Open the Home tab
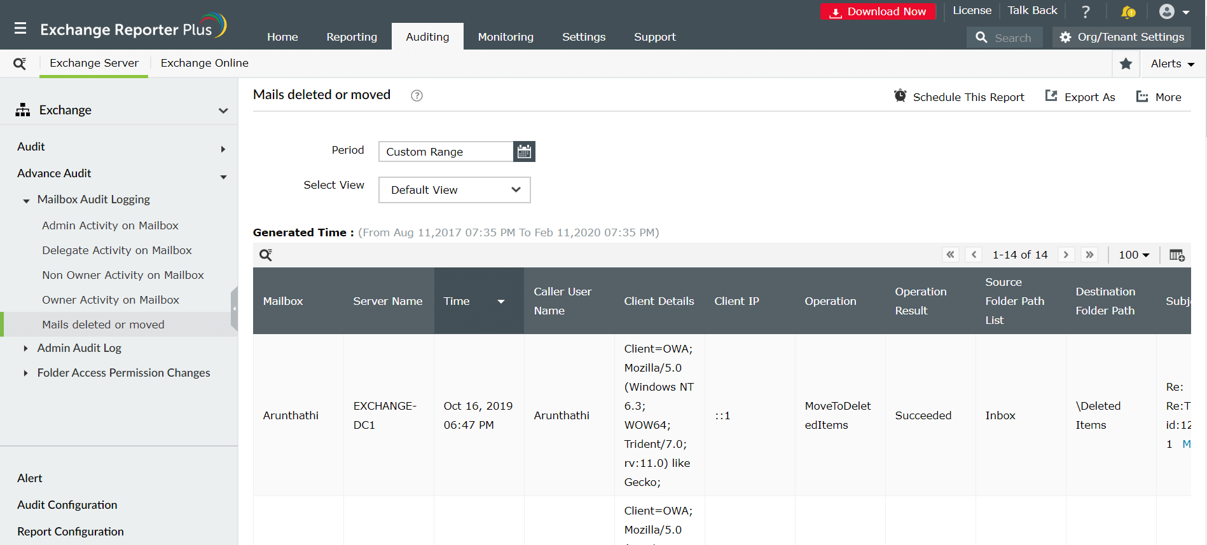1207x545 pixels. coord(282,37)
